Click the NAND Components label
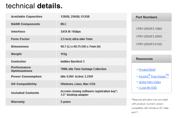 pos(26,24)
